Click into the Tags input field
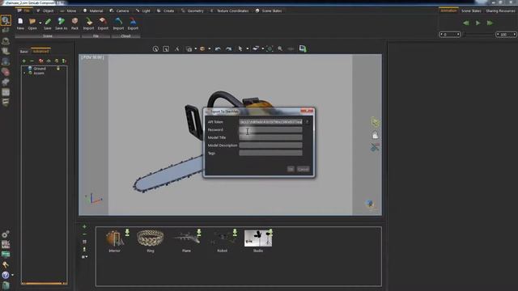The width and height of the screenshot is (518, 291). [x=270, y=153]
